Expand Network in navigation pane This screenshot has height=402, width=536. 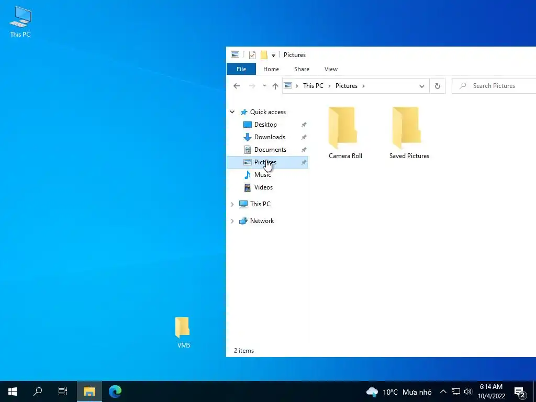232,221
